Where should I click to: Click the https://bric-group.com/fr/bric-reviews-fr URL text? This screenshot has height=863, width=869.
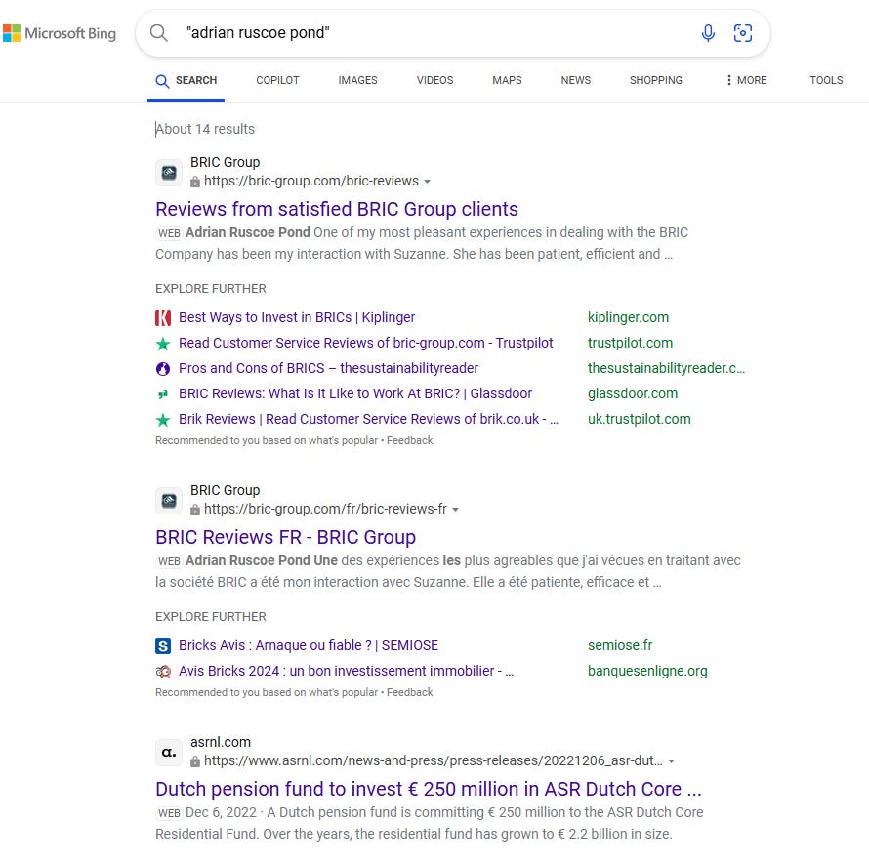click(325, 510)
